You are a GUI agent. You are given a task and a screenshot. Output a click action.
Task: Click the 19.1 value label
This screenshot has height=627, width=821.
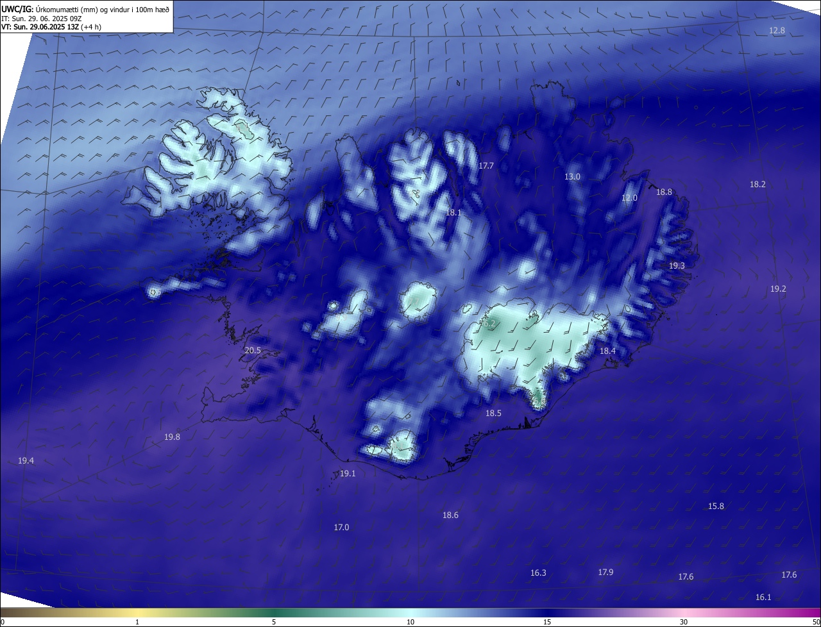pos(348,474)
